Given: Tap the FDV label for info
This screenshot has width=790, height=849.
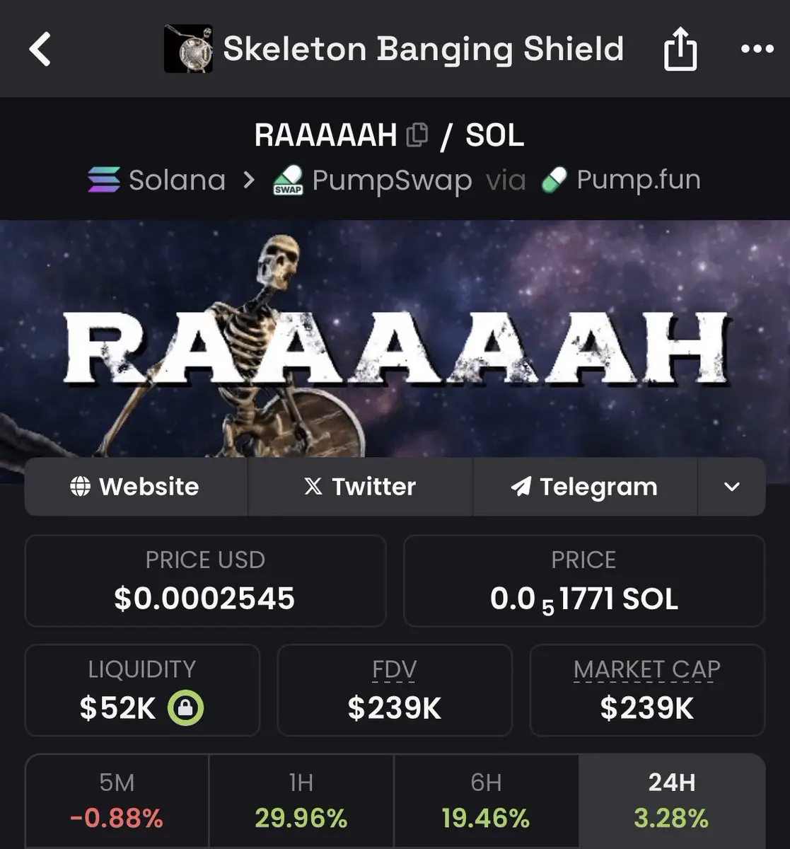Looking at the screenshot, I should coord(395,669).
